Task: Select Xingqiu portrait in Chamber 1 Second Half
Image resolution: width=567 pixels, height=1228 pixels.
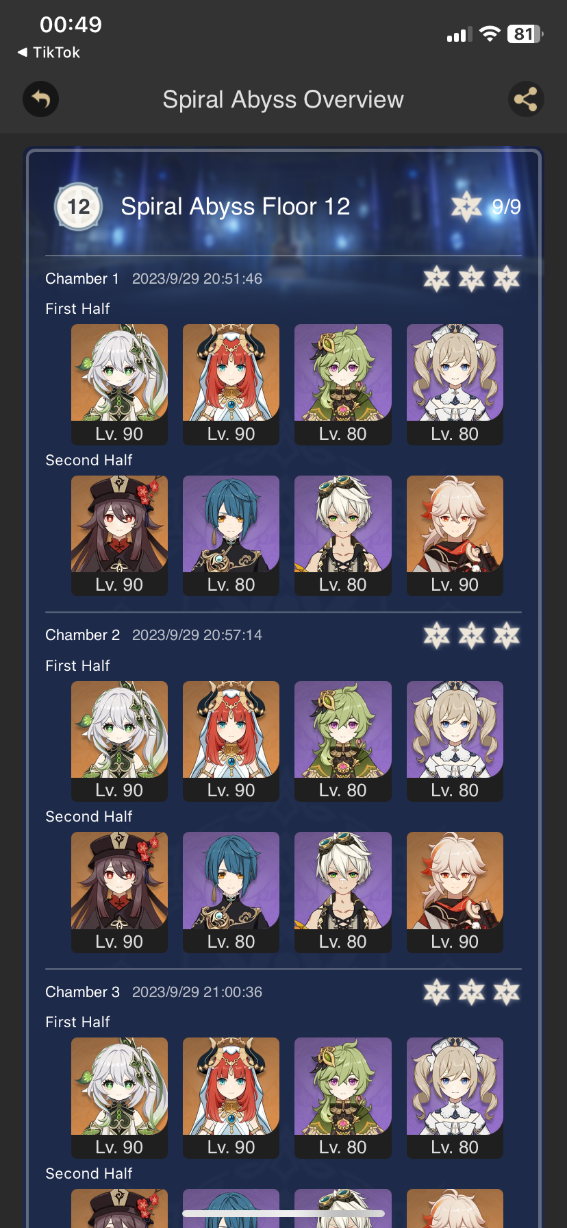Action: 231,535
